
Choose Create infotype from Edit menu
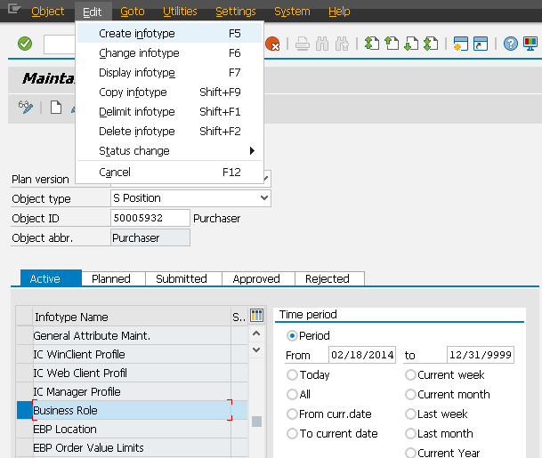click(169, 34)
